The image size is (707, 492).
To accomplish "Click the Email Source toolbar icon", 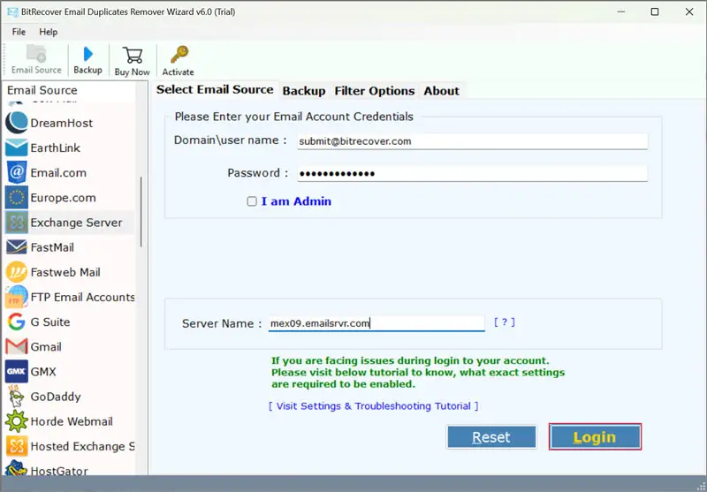I will (36, 54).
